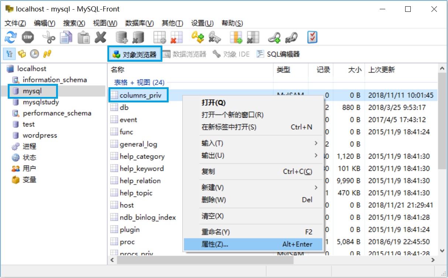Switch to 对象 IDE tab
Image resolution: width=448 pixels, height=278 pixels.
click(231, 54)
